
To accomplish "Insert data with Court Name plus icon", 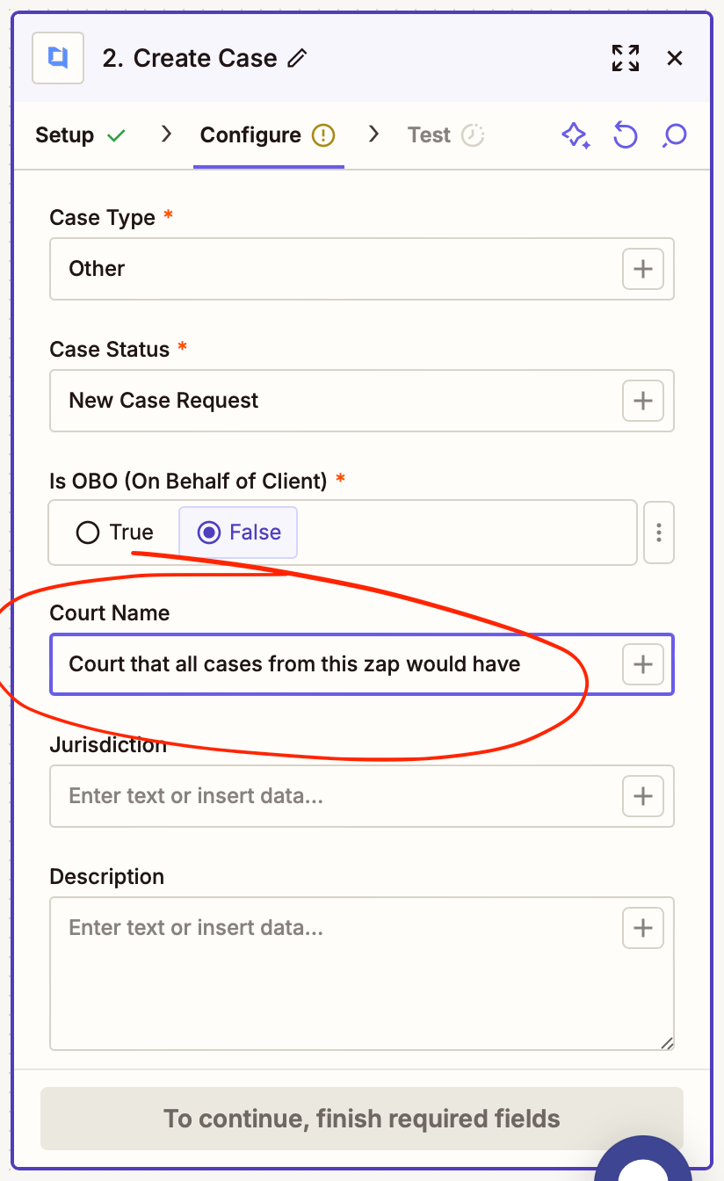I will [643, 664].
